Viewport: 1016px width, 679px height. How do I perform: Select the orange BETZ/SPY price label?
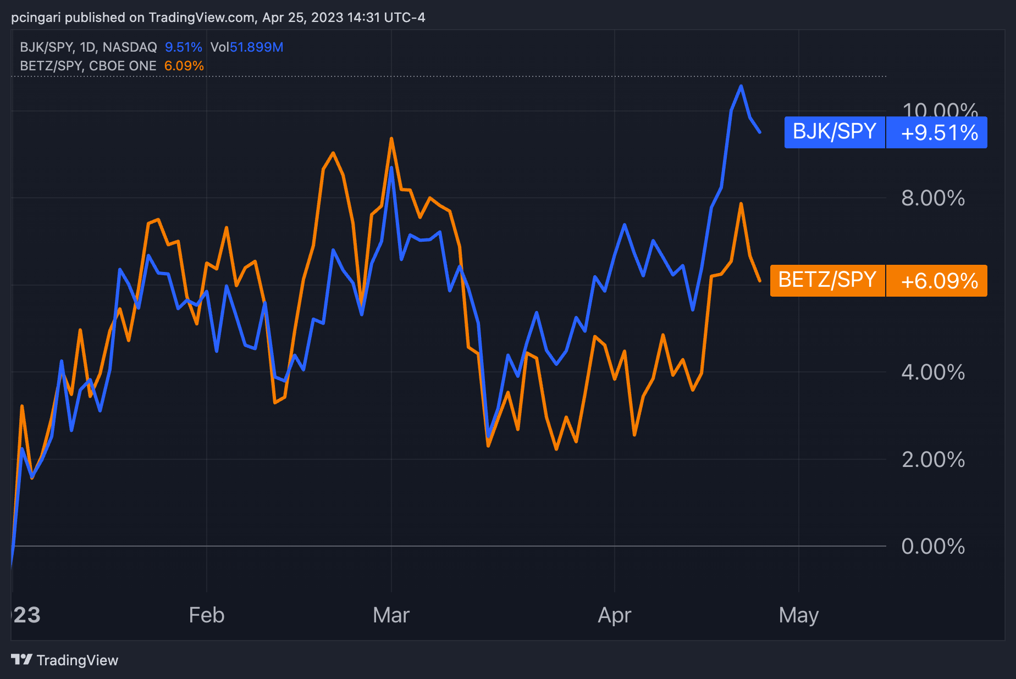click(827, 281)
